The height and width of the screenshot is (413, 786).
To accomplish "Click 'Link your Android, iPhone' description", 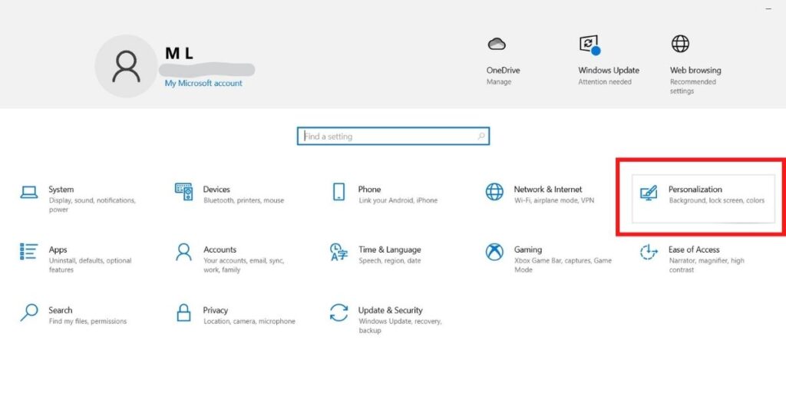I will pos(398,200).
